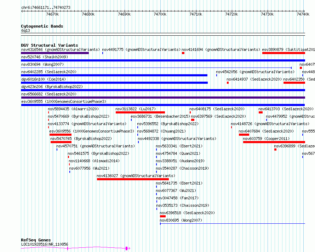The width and height of the screenshot is (315, 252).
Task: Click nsv5461575 (ByrskaBishop2022) label
Action: [98, 153]
